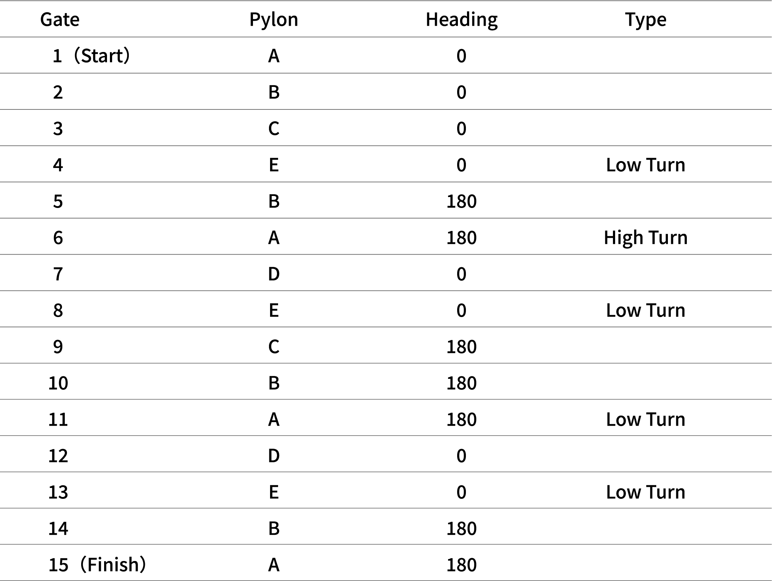Click Low Turn in gate 11 row
This screenshot has width=772, height=581.
click(x=646, y=419)
